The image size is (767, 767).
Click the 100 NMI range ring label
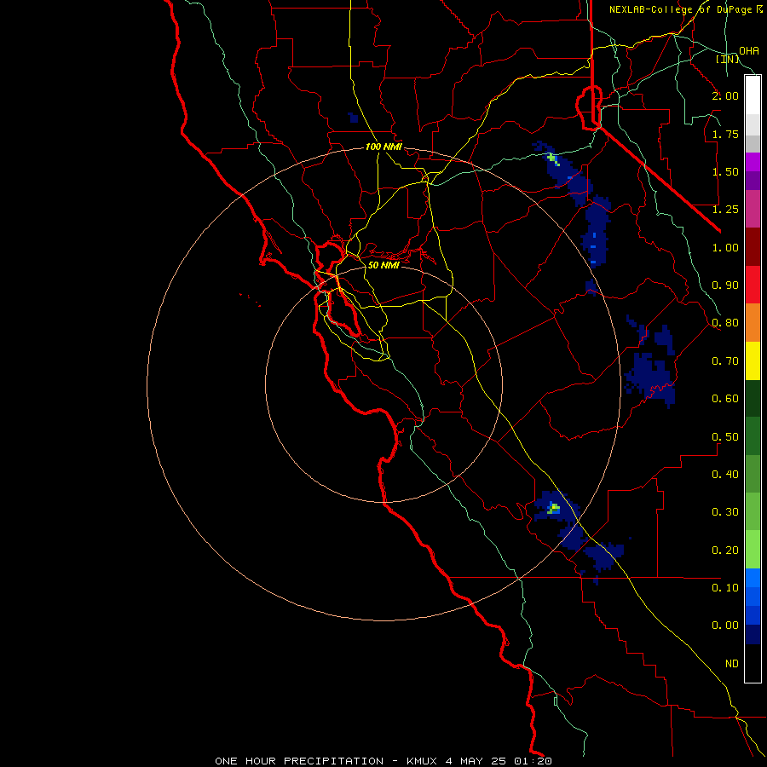tap(383, 147)
